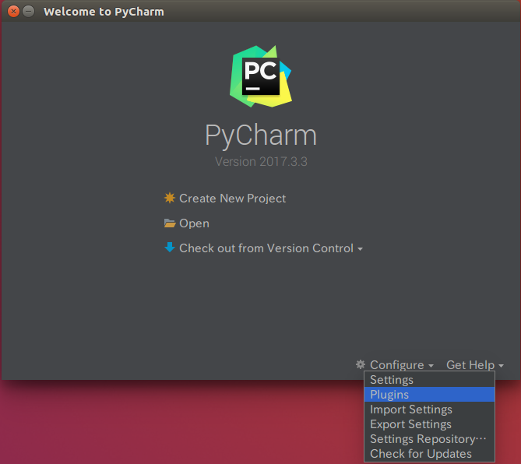The image size is (521, 464).
Task: Click the blue checkout arrow icon
Action: pos(170,248)
